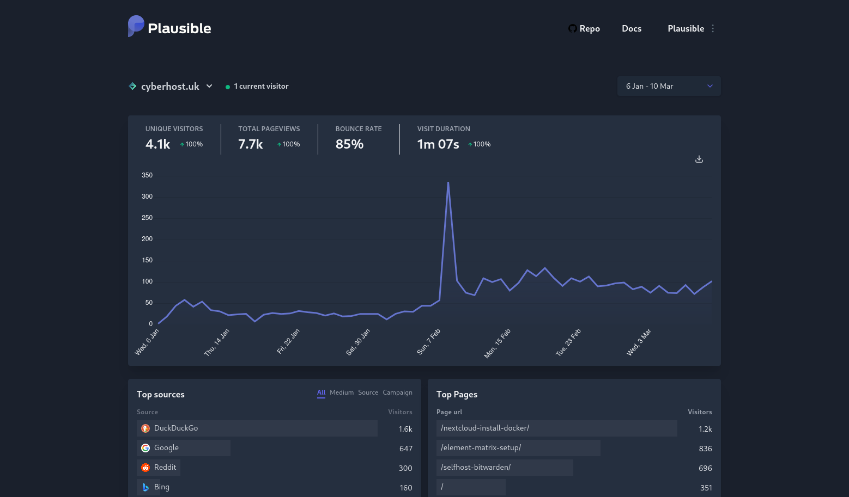
Task: Click the Wed, 3 Mar axis label
Action: tap(639, 342)
